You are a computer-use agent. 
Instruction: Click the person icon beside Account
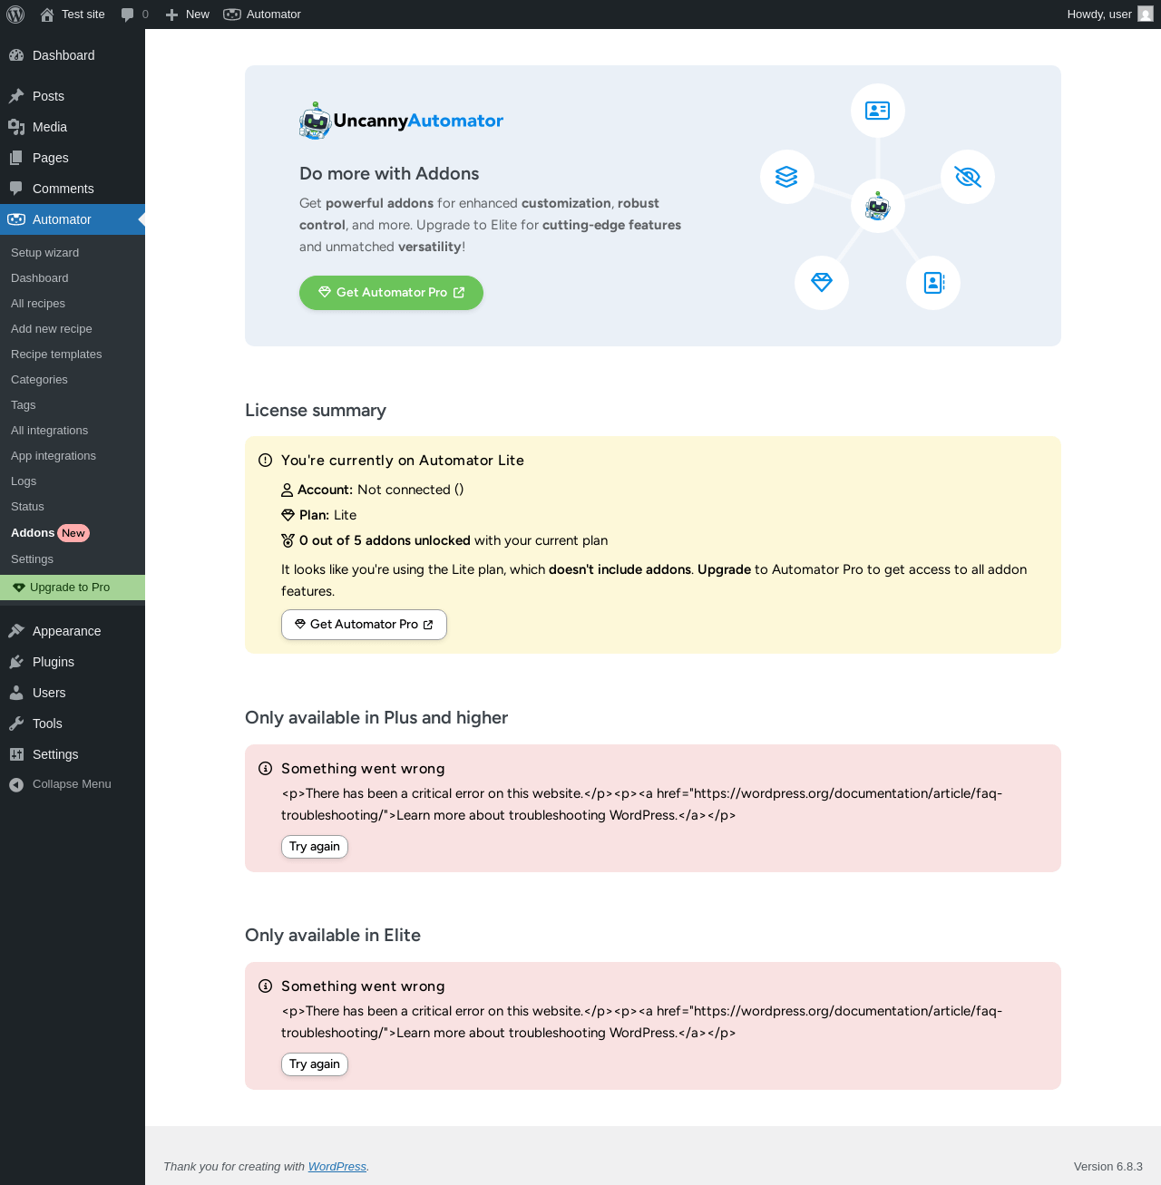[x=288, y=491]
